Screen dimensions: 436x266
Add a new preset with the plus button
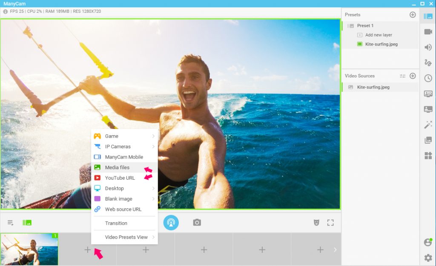coord(412,14)
